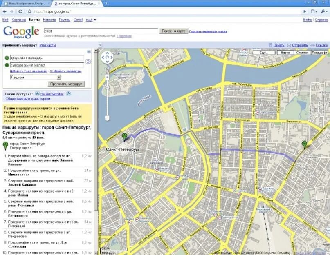The width and height of the screenshot is (330, 255).
Task: Click the 'Поиск на карте' button
Action: (x=174, y=31)
